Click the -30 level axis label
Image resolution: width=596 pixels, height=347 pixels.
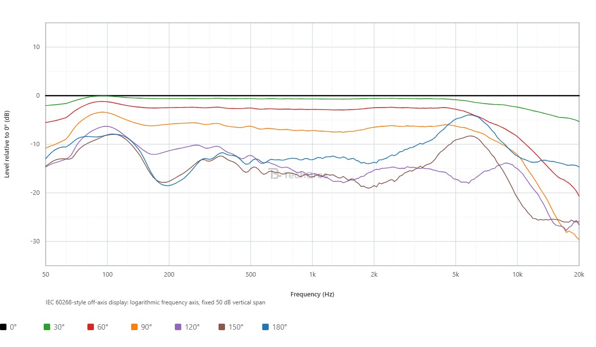[36, 241]
